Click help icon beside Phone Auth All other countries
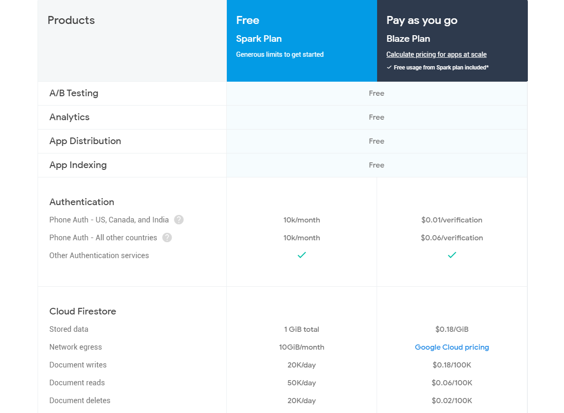This screenshot has height=413, width=564. (167, 237)
